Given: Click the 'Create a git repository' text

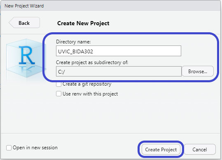Looking at the screenshot, I should point(87,84).
